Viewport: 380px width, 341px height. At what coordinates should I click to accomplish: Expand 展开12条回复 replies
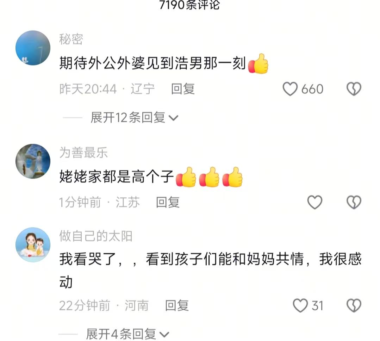point(134,118)
